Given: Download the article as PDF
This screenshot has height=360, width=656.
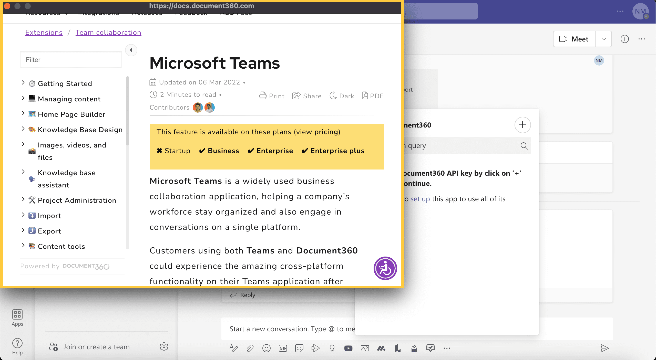Looking at the screenshot, I should pyautogui.click(x=373, y=96).
